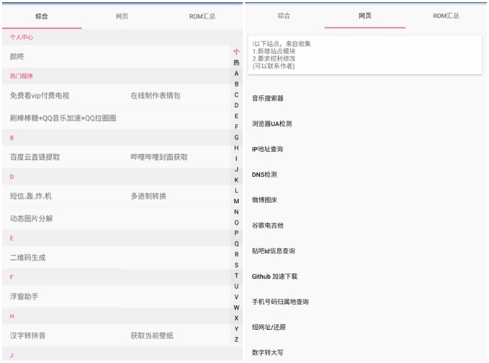Jump to letter E in side index
Screen dimensions: 489x363
click(x=236, y=116)
